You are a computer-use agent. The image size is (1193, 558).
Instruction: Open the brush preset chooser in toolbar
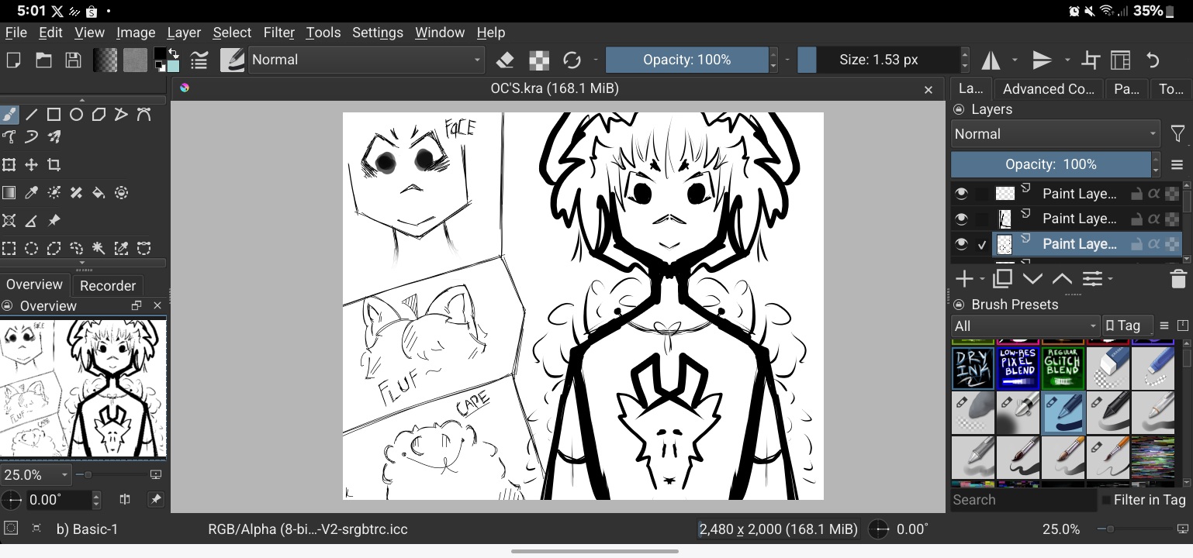coord(232,60)
